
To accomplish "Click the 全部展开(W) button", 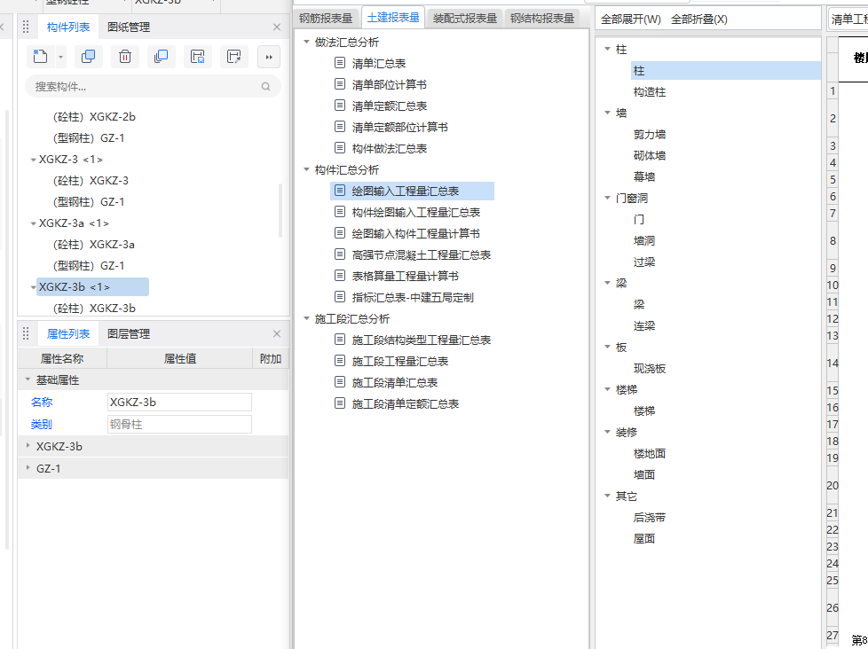I will point(630,20).
